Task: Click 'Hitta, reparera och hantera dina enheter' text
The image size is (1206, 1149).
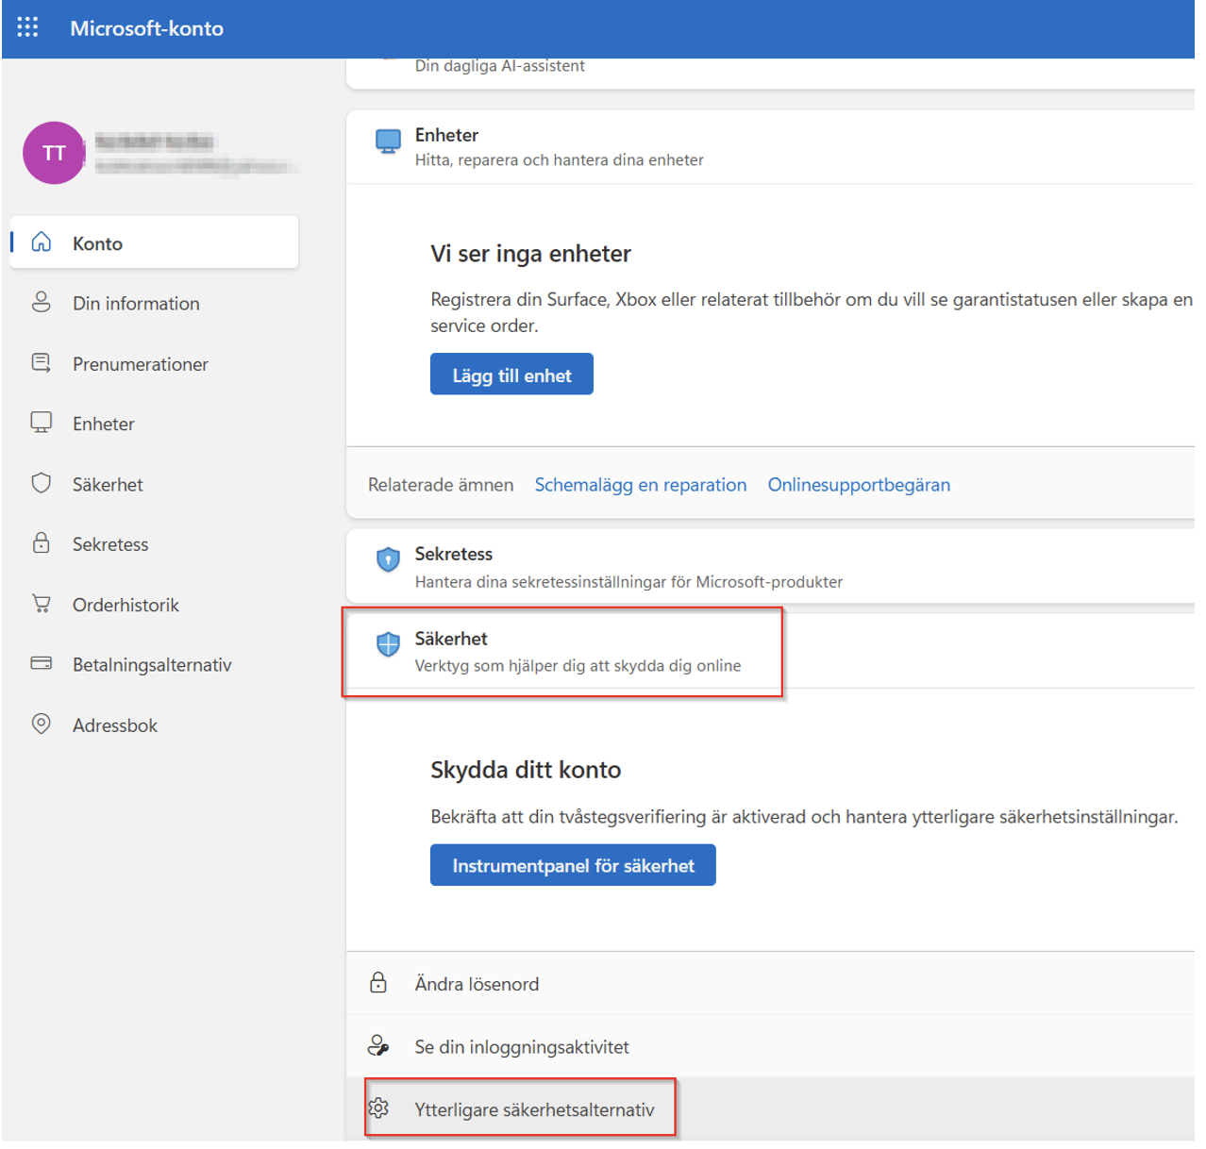Action: 560,160
